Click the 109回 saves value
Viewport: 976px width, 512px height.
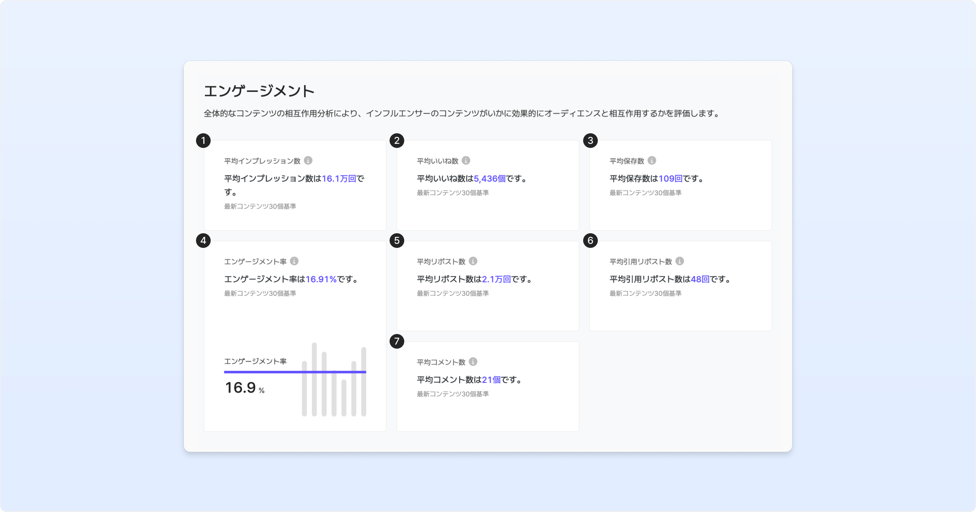tap(670, 178)
